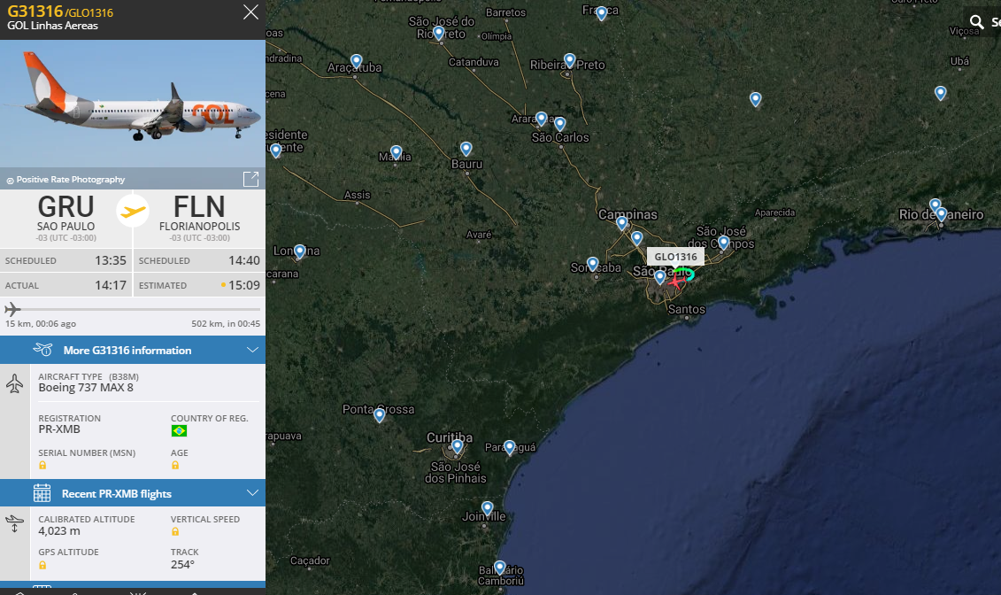Click the calendar icon beside Recent PR-XMB flights
The height and width of the screenshot is (595, 1001).
pos(42,493)
